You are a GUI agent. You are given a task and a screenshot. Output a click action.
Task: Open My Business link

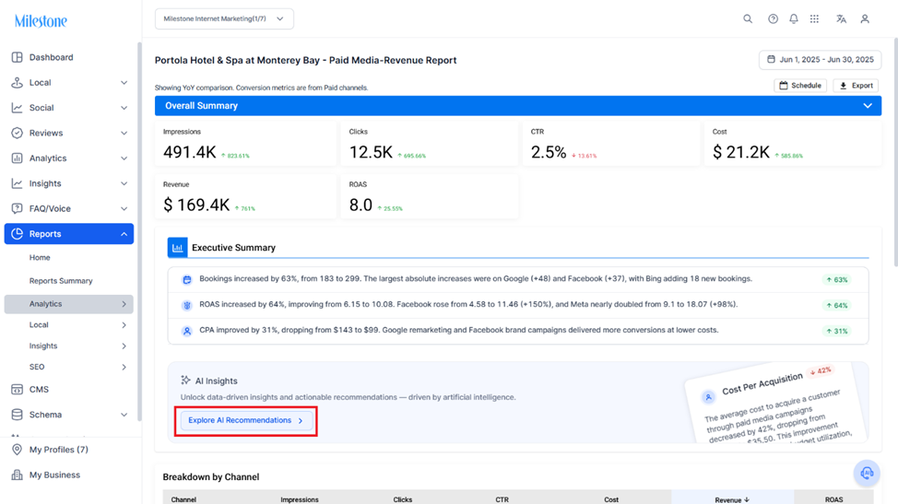pos(54,475)
